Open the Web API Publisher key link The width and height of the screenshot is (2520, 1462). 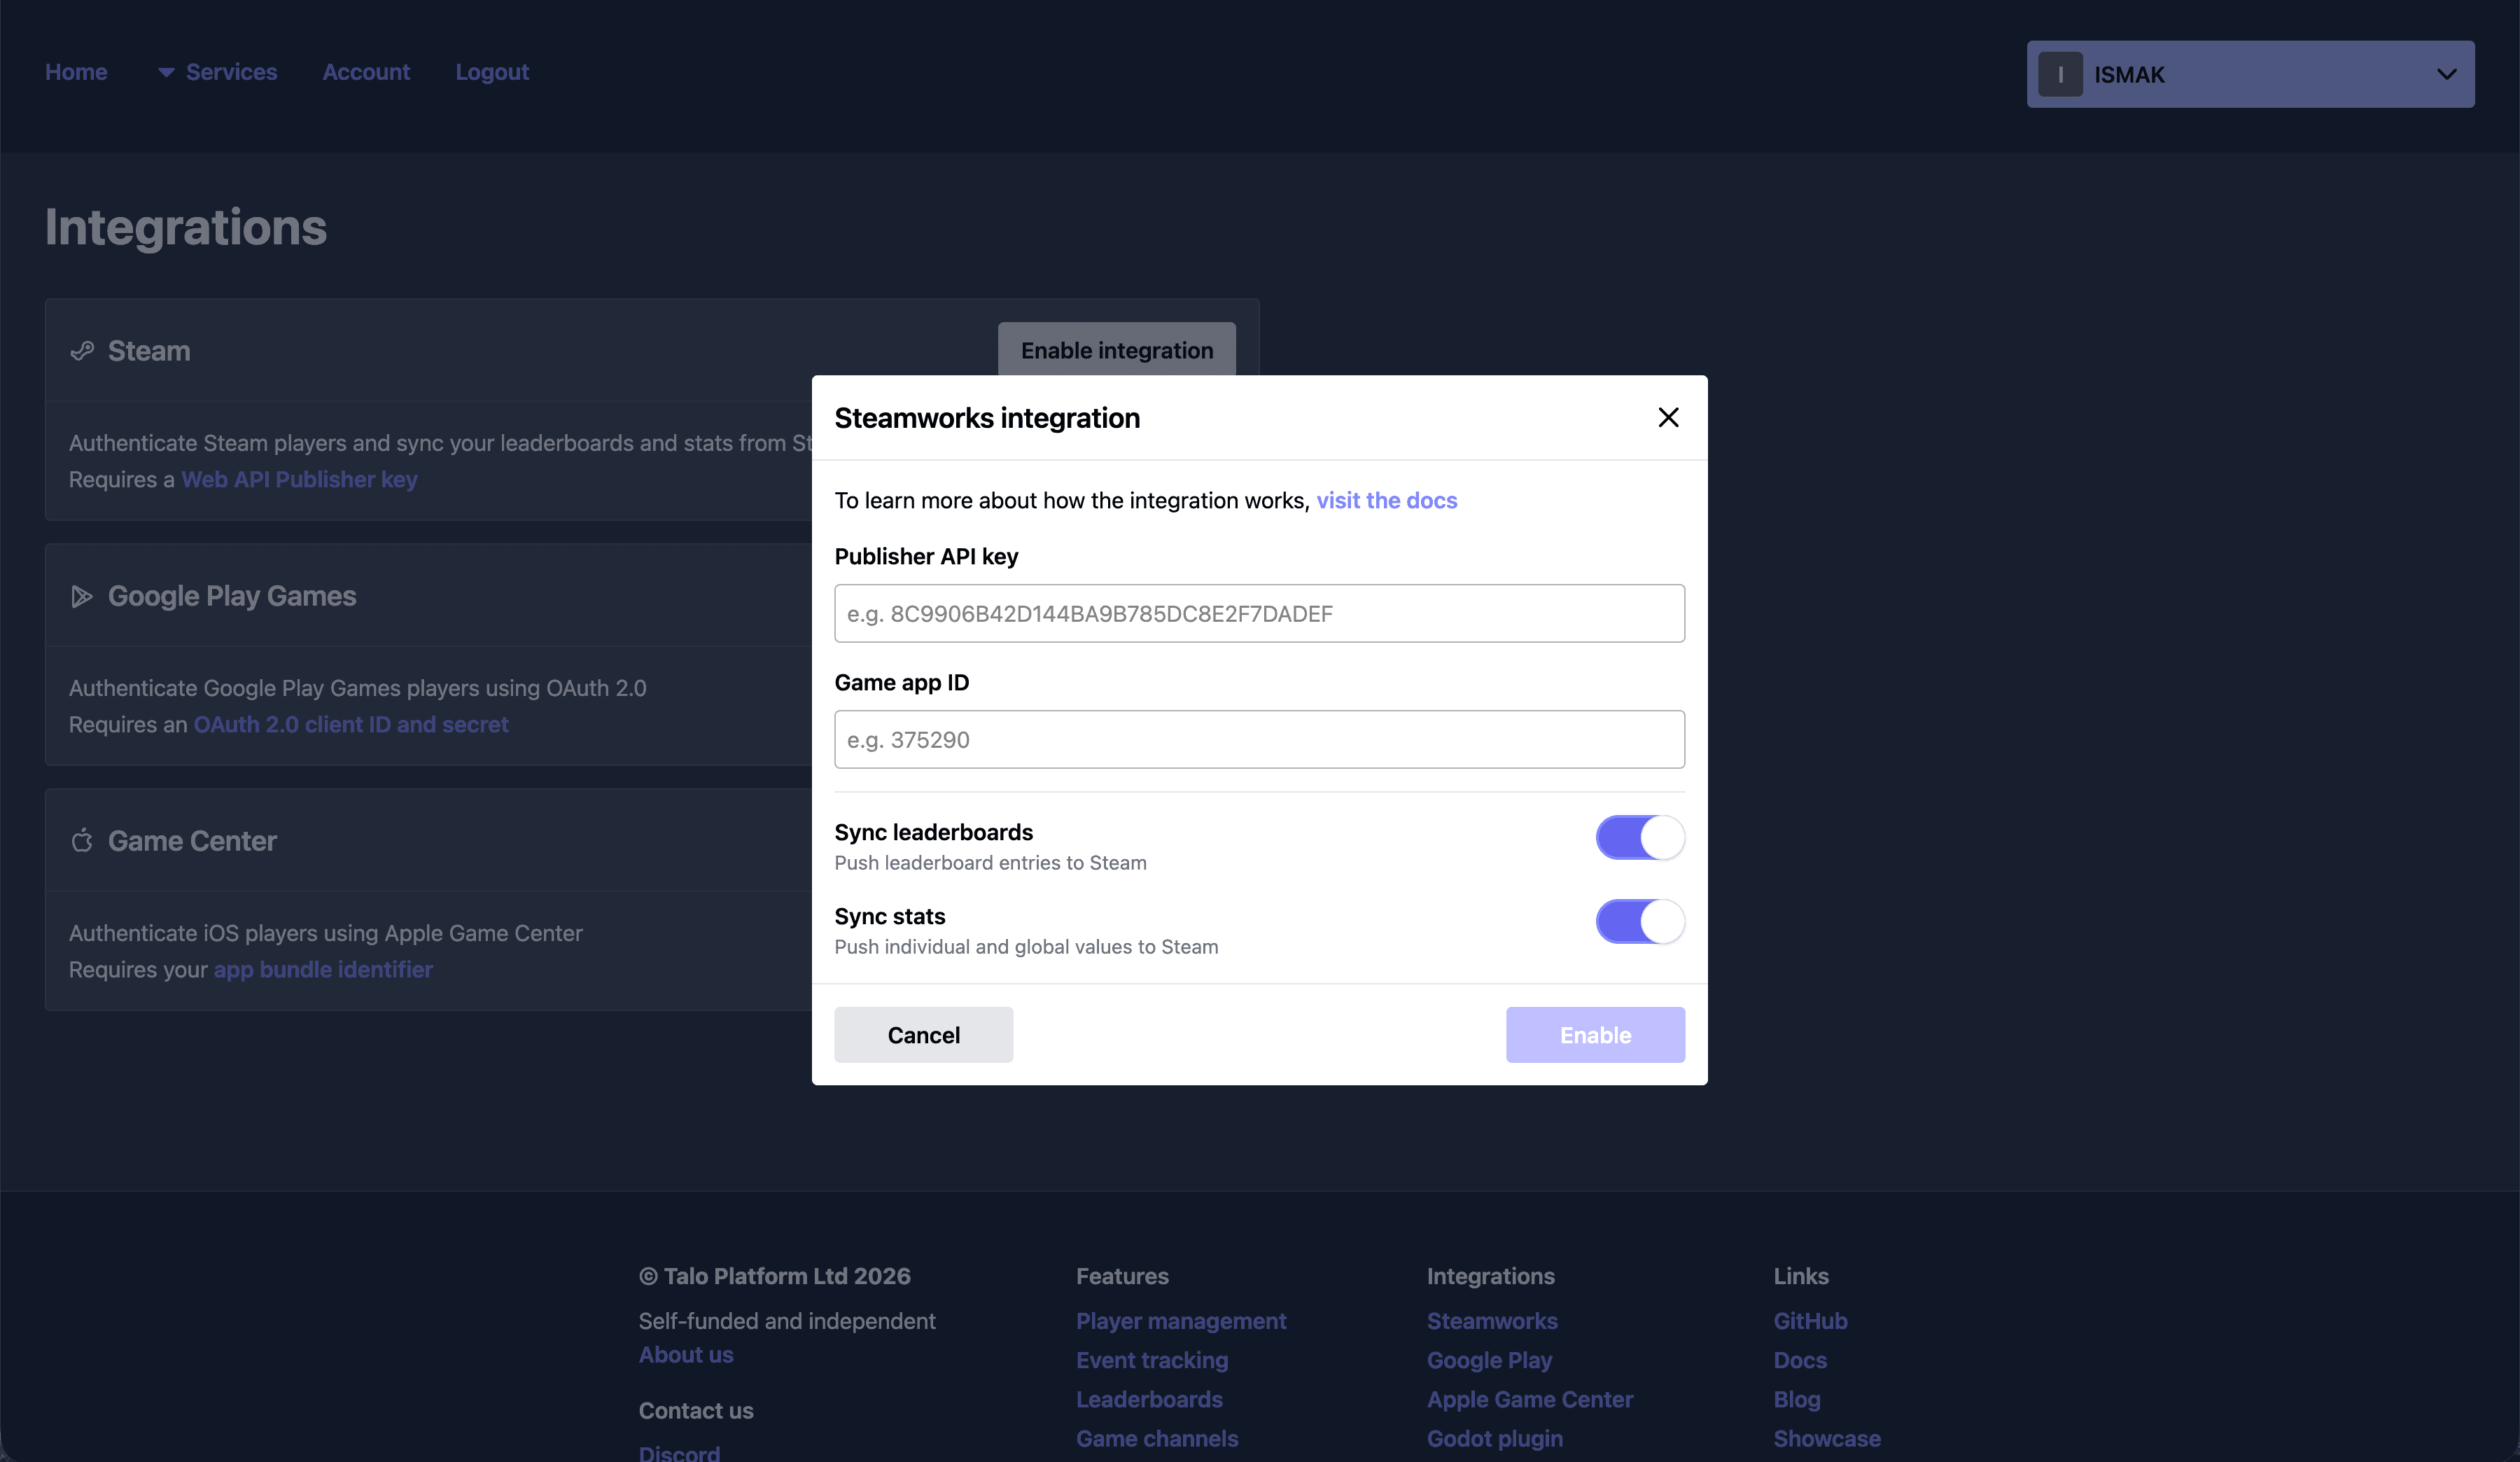(x=299, y=479)
